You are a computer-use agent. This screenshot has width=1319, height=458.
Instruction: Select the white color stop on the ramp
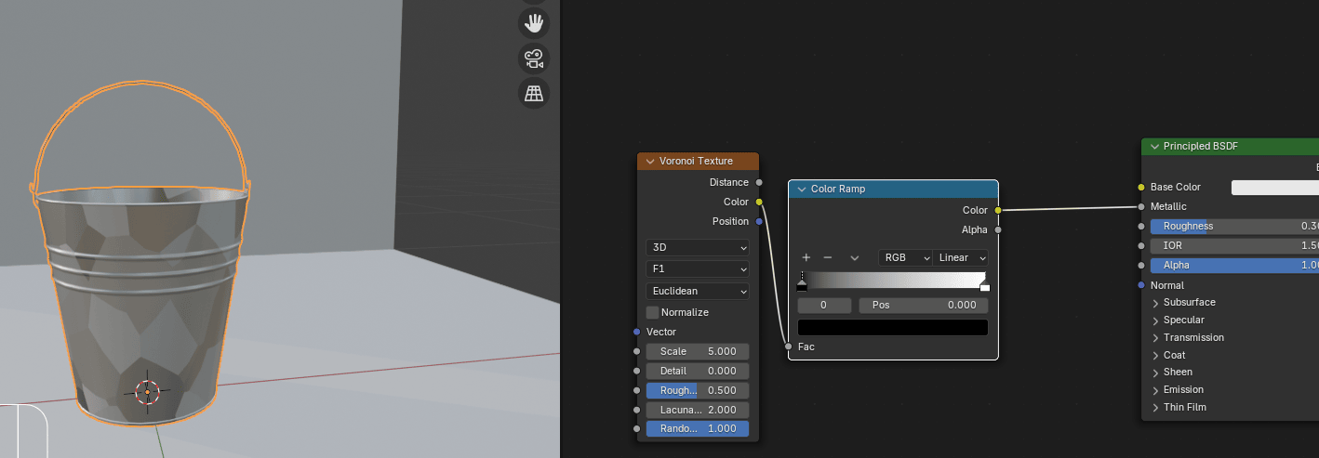[x=984, y=284]
